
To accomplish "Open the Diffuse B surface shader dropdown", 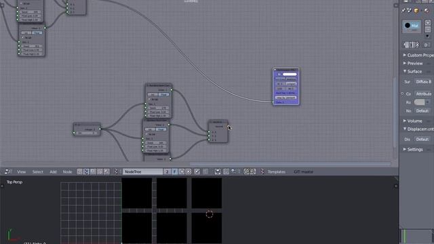I will pyautogui.click(x=423, y=81).
